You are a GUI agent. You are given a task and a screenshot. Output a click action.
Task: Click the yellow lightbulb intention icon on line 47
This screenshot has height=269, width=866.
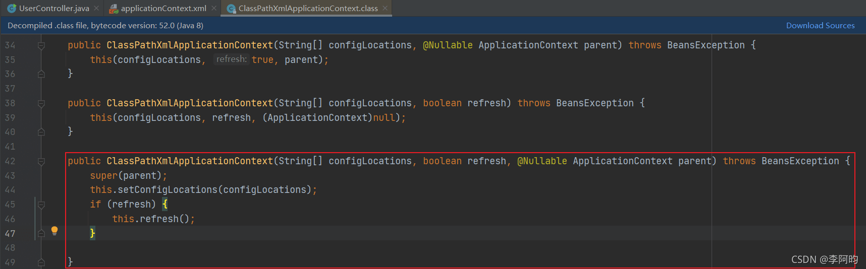[x=55, y=231]
